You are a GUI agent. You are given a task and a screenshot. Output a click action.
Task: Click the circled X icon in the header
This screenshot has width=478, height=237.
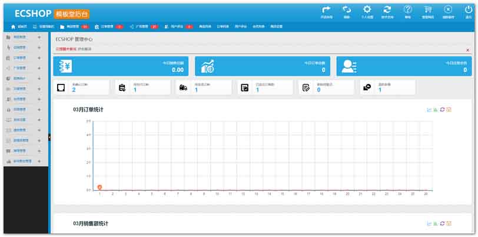448,9
